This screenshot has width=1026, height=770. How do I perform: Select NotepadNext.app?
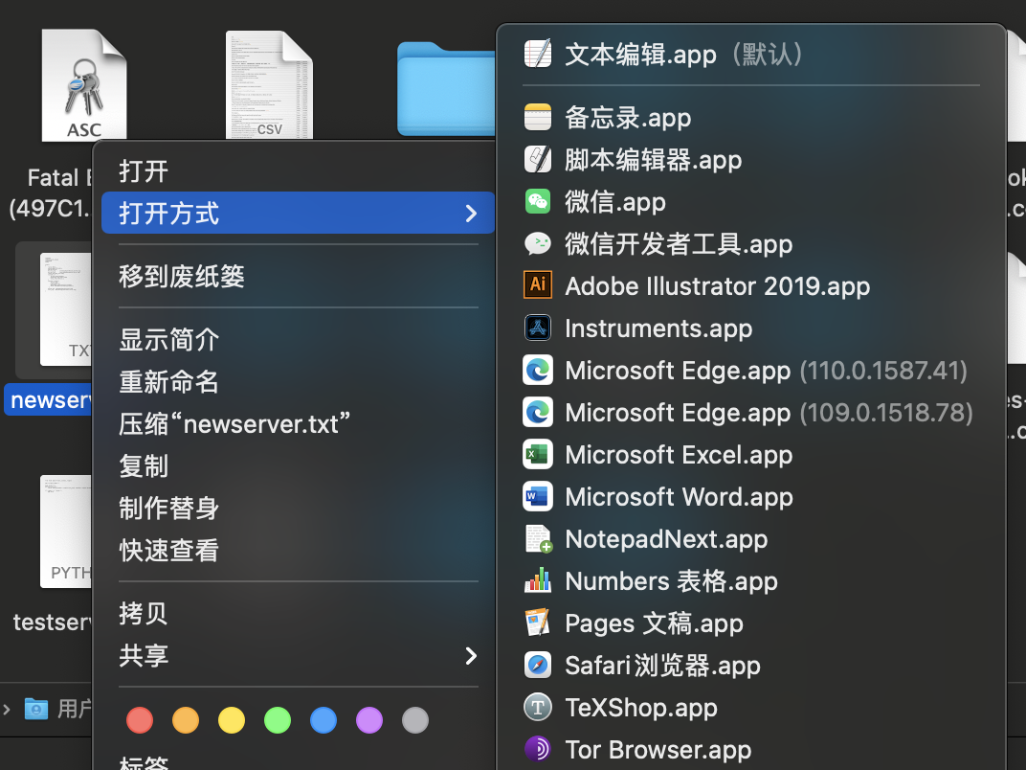point(665,538)
